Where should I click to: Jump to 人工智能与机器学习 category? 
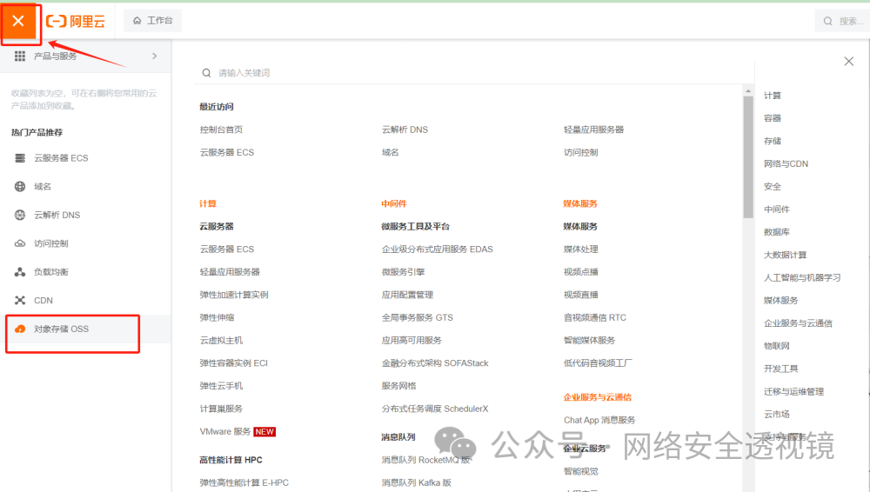point(802,277)
